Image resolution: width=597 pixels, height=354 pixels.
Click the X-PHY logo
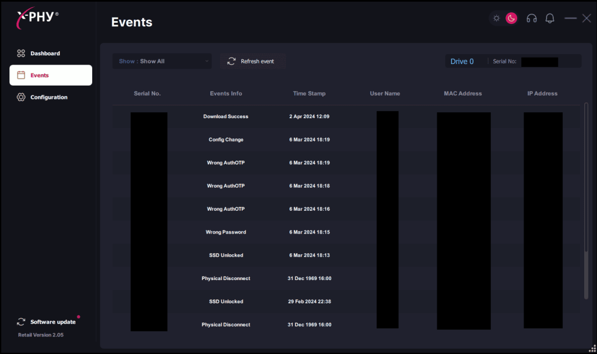[x=36, y=17]
